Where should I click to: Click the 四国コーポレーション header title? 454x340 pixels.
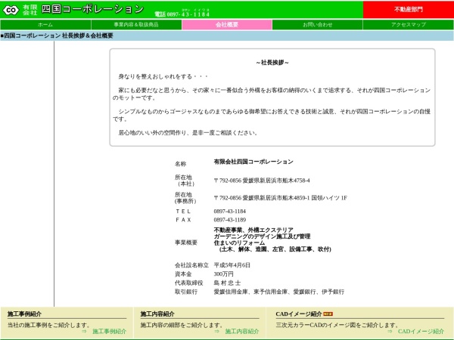(92, 9)
